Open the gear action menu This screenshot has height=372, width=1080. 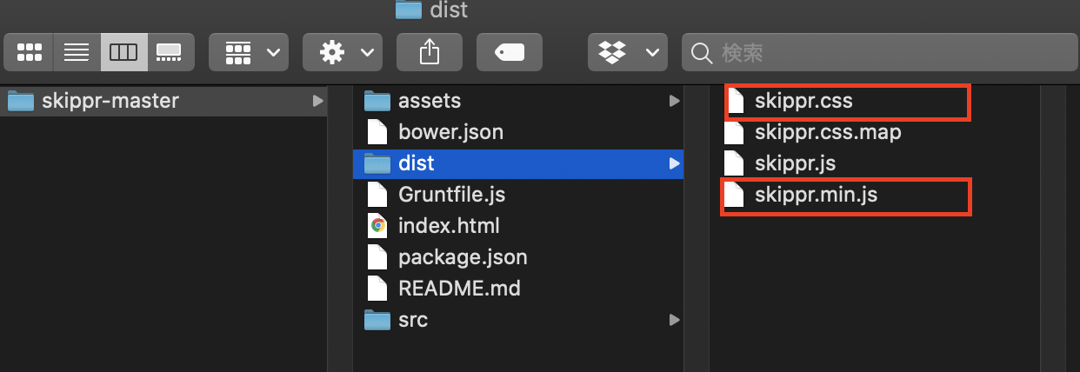pos(343,53)
